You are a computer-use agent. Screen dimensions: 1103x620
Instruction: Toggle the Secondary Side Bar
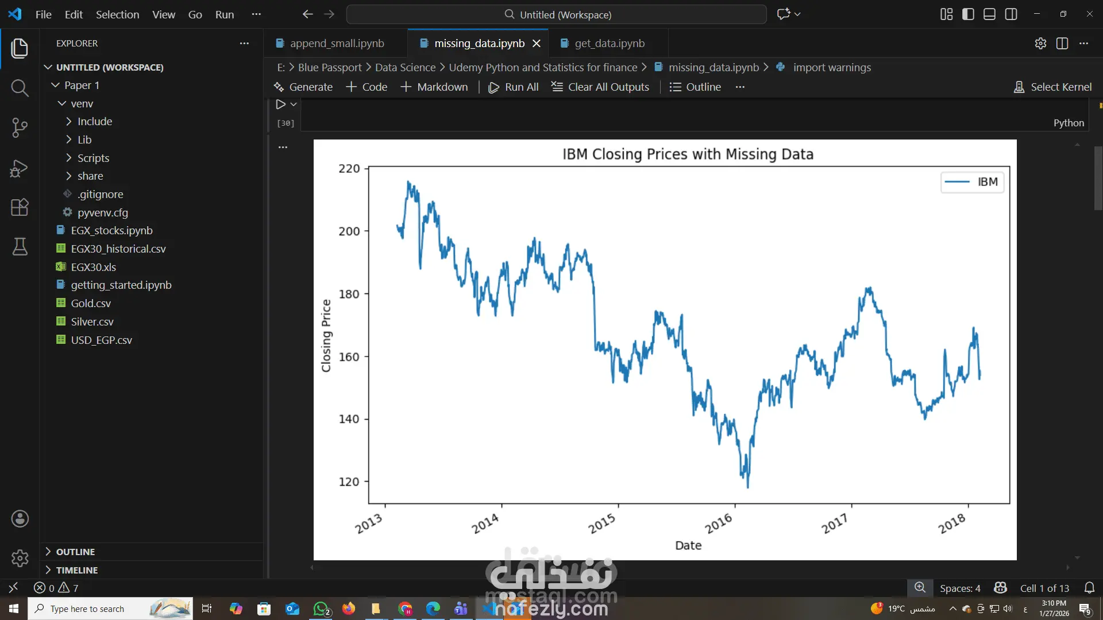point(1011,14)
